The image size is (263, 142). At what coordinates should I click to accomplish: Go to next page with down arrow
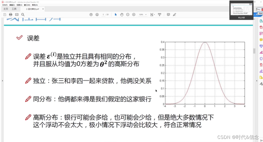click(x=97, y=15)
